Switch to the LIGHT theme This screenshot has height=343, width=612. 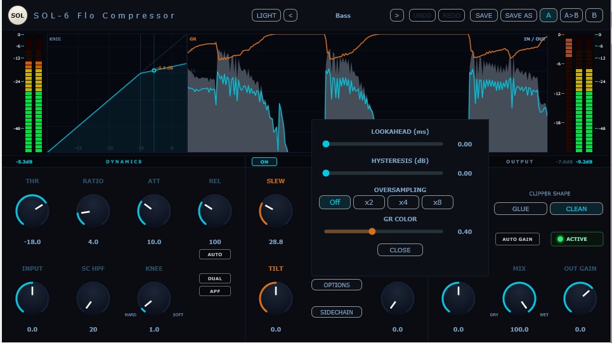coord(266,16)
